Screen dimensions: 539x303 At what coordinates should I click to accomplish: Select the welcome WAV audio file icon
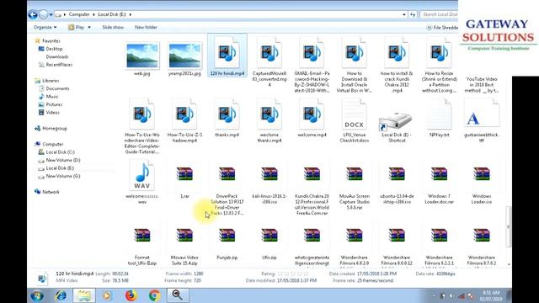(142, 175)
